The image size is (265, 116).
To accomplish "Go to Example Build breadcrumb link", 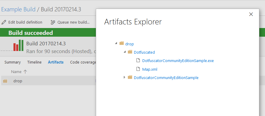I will [18, 9].
